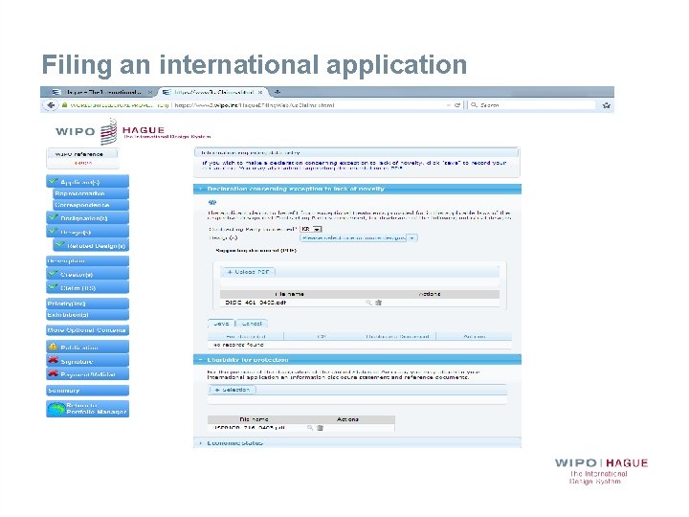The width and height of the screenshot is (689, 517).
Task: Click the WIPO Hague logo in page header
Action: [132, 131]
